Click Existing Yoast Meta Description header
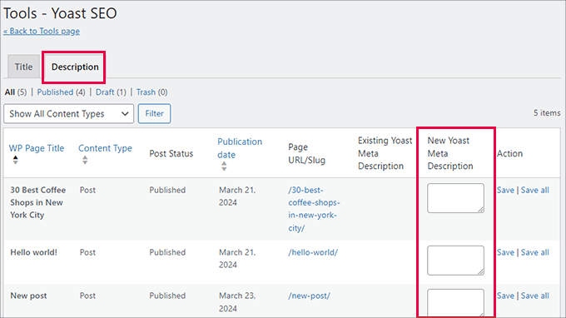The height and width of the screenshot is (318, 566). 385,153
